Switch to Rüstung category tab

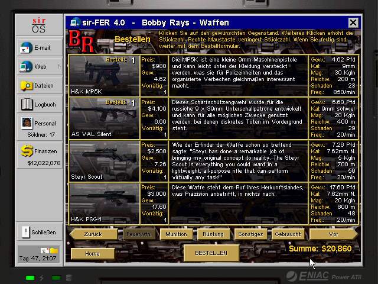(213, 234)
